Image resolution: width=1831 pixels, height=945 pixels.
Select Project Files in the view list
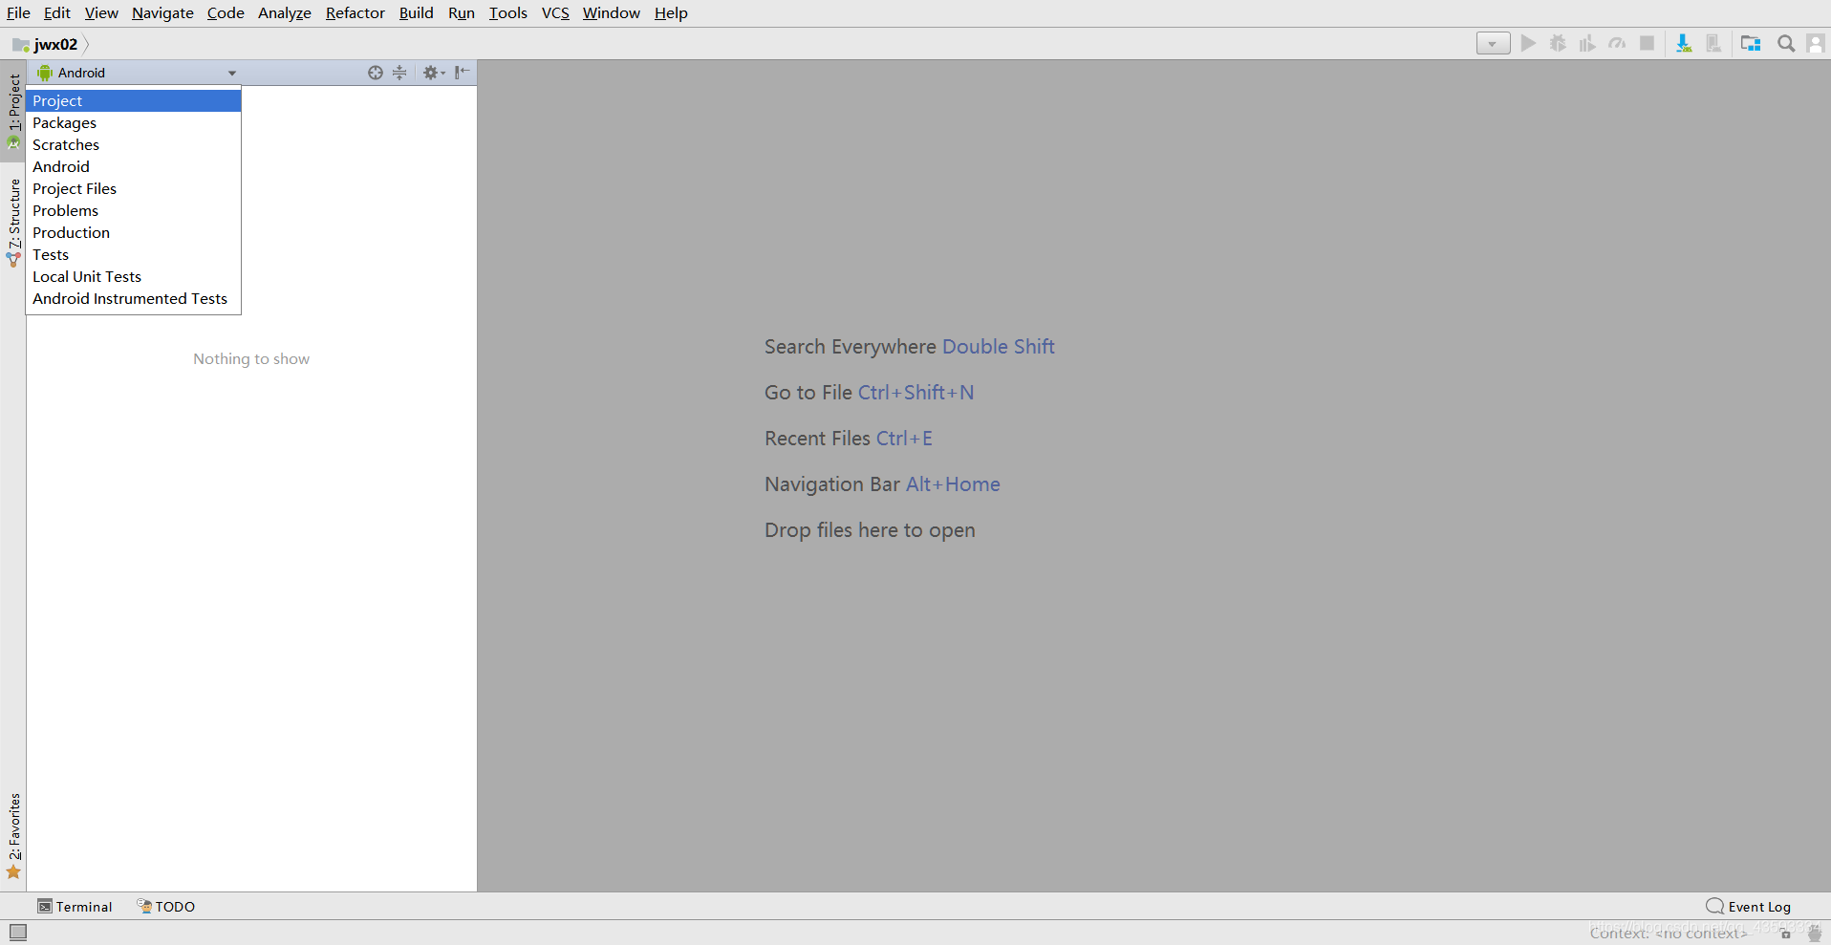134,188
